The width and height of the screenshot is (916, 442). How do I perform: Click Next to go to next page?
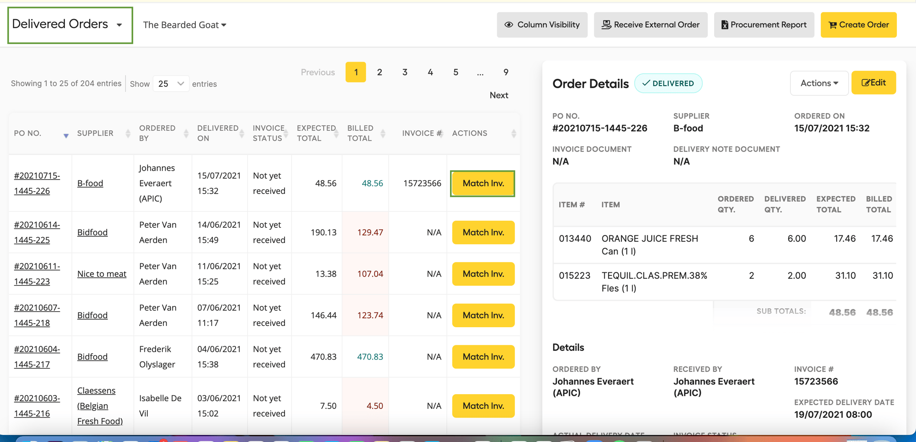[498, 95]
